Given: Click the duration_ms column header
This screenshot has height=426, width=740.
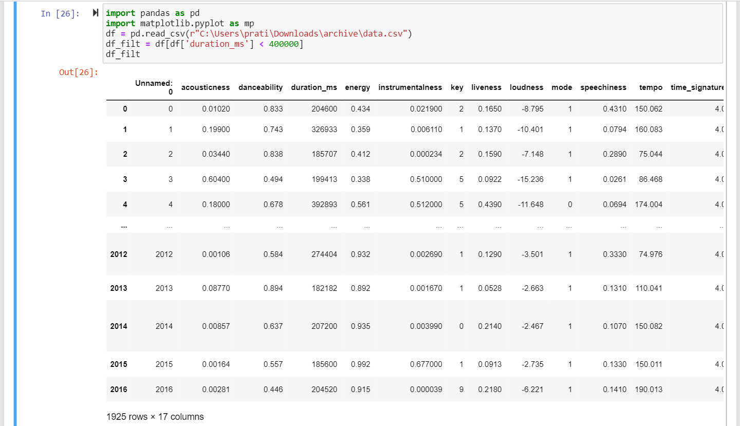Looking at the screenshot, I should point(314,87).
